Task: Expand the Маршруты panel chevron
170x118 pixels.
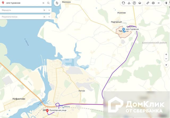Action: (x=49, y=10)
